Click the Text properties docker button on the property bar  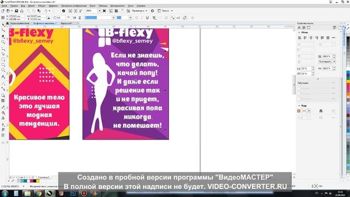(173, 18)
